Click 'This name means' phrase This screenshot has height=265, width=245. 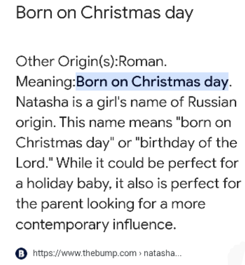coord(116,122)
